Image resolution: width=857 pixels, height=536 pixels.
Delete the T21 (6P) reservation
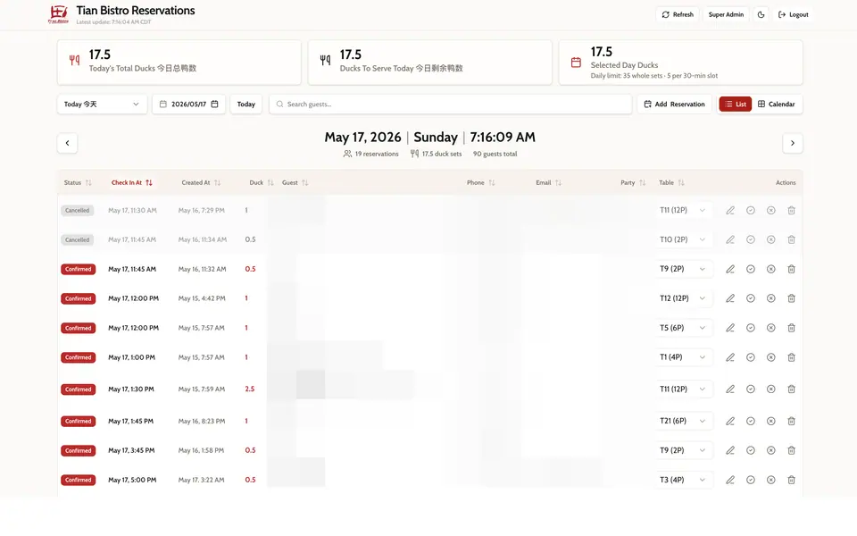(x=791, y=421)
